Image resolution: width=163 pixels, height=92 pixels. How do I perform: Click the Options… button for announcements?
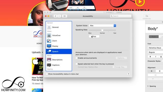[x=121, y=58]
